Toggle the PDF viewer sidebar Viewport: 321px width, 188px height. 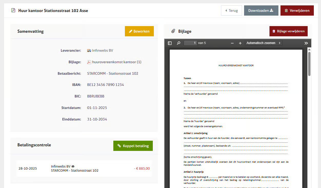tap(170, 43)
